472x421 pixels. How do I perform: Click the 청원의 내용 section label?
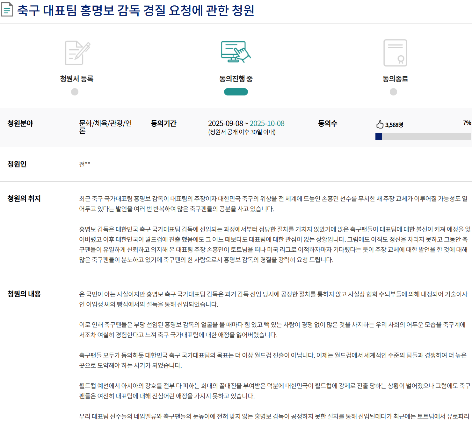coord(24,294)
